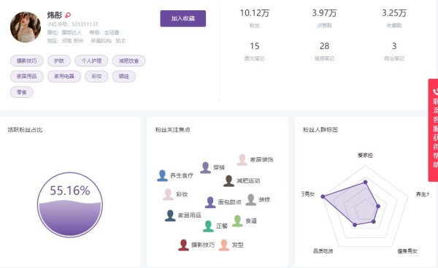Click the 零食 tag pill
This screenshot has height=268, width=438.
point(21,92)
